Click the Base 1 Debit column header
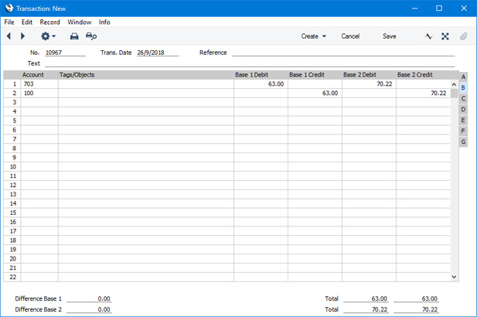This screenshot has height=317, width=477. click(251, 75)
